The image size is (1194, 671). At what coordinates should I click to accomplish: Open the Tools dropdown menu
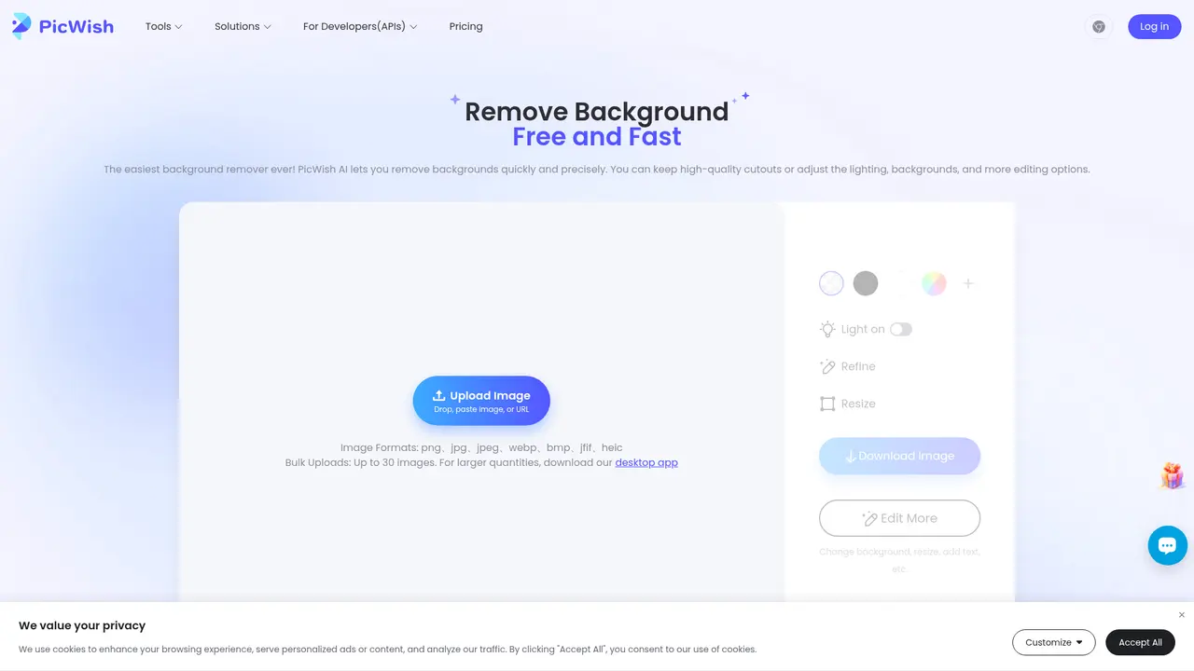pos(164,26)
